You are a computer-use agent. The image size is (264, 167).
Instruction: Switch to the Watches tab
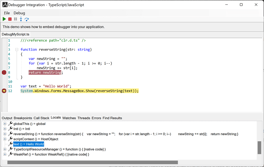69,118
